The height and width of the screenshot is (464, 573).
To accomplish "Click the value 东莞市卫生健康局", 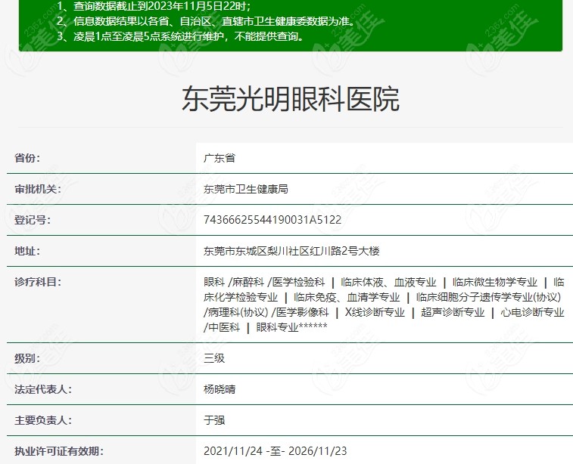I will [245, 189].
